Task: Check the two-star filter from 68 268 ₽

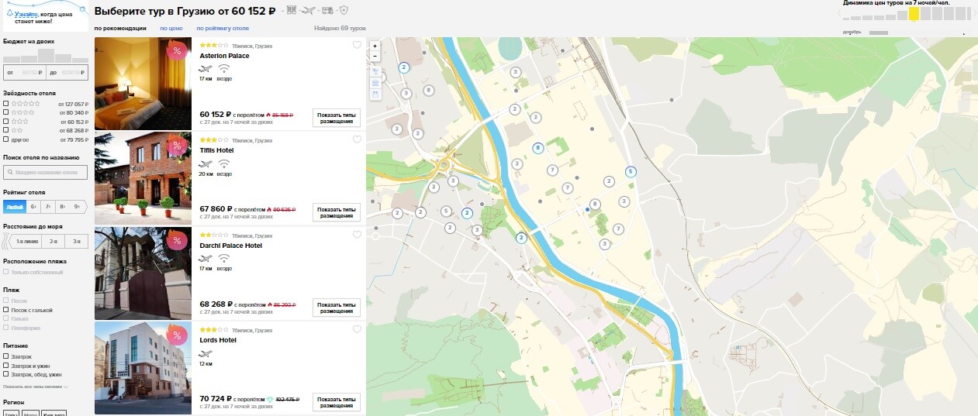Action: pyautogui.click(x=6, y=130)
